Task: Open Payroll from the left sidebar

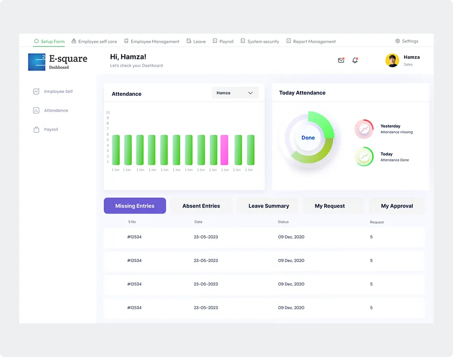Action: tap(51, 130)
